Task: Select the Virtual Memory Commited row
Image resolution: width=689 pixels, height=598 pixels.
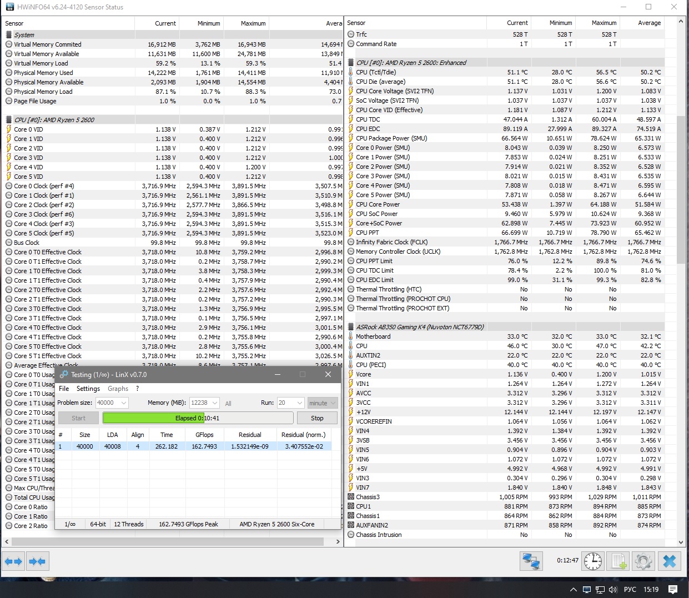Action: pos(173,44)
